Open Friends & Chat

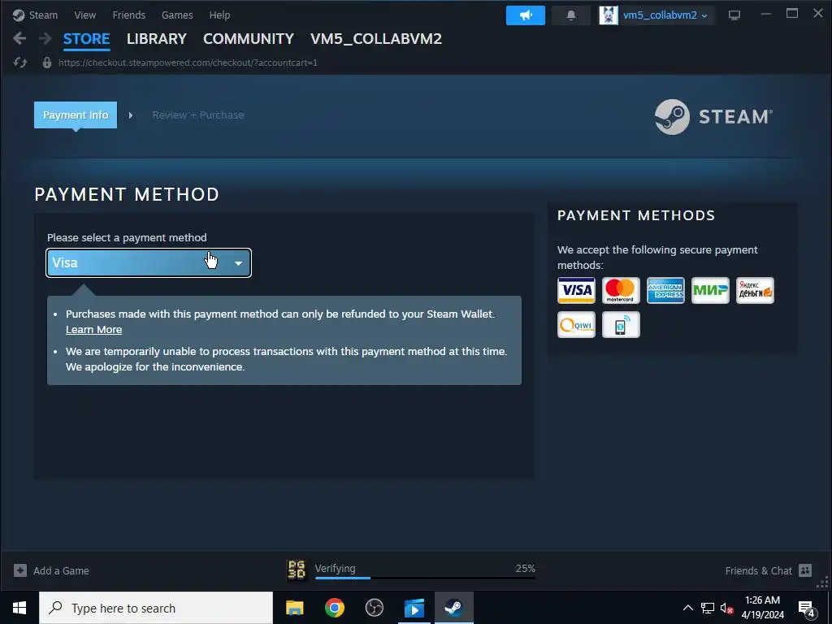(x=758, y=571)
